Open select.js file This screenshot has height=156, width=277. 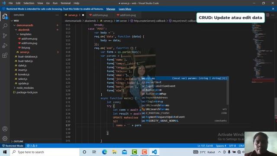(x=23, y=79)
